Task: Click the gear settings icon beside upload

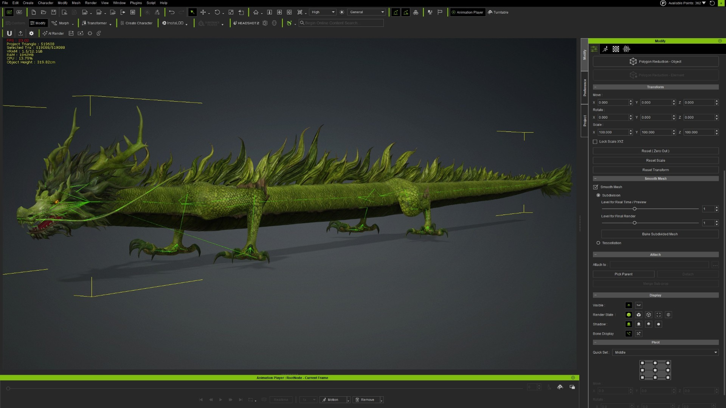Action: pyautogui.click(x=31, y=33)
